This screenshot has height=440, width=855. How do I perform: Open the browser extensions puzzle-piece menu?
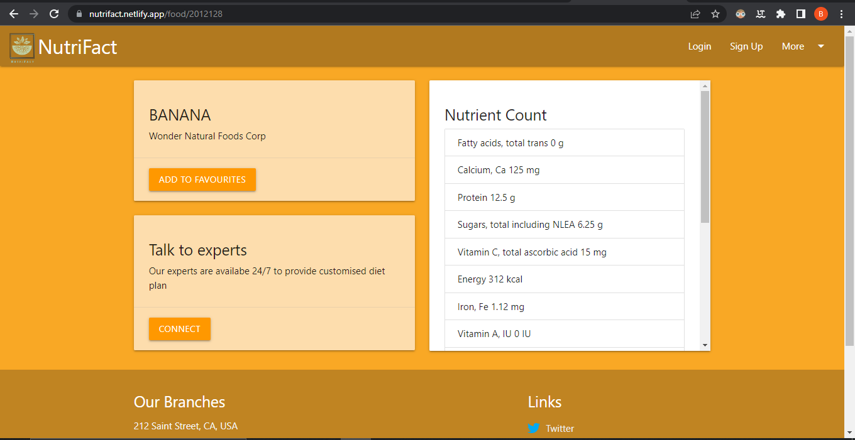click(780, 13)
